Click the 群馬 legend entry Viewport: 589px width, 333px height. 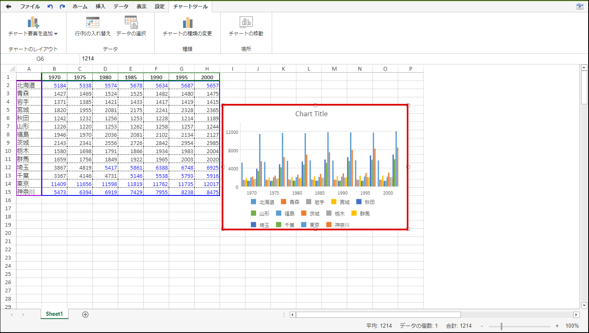360,214
